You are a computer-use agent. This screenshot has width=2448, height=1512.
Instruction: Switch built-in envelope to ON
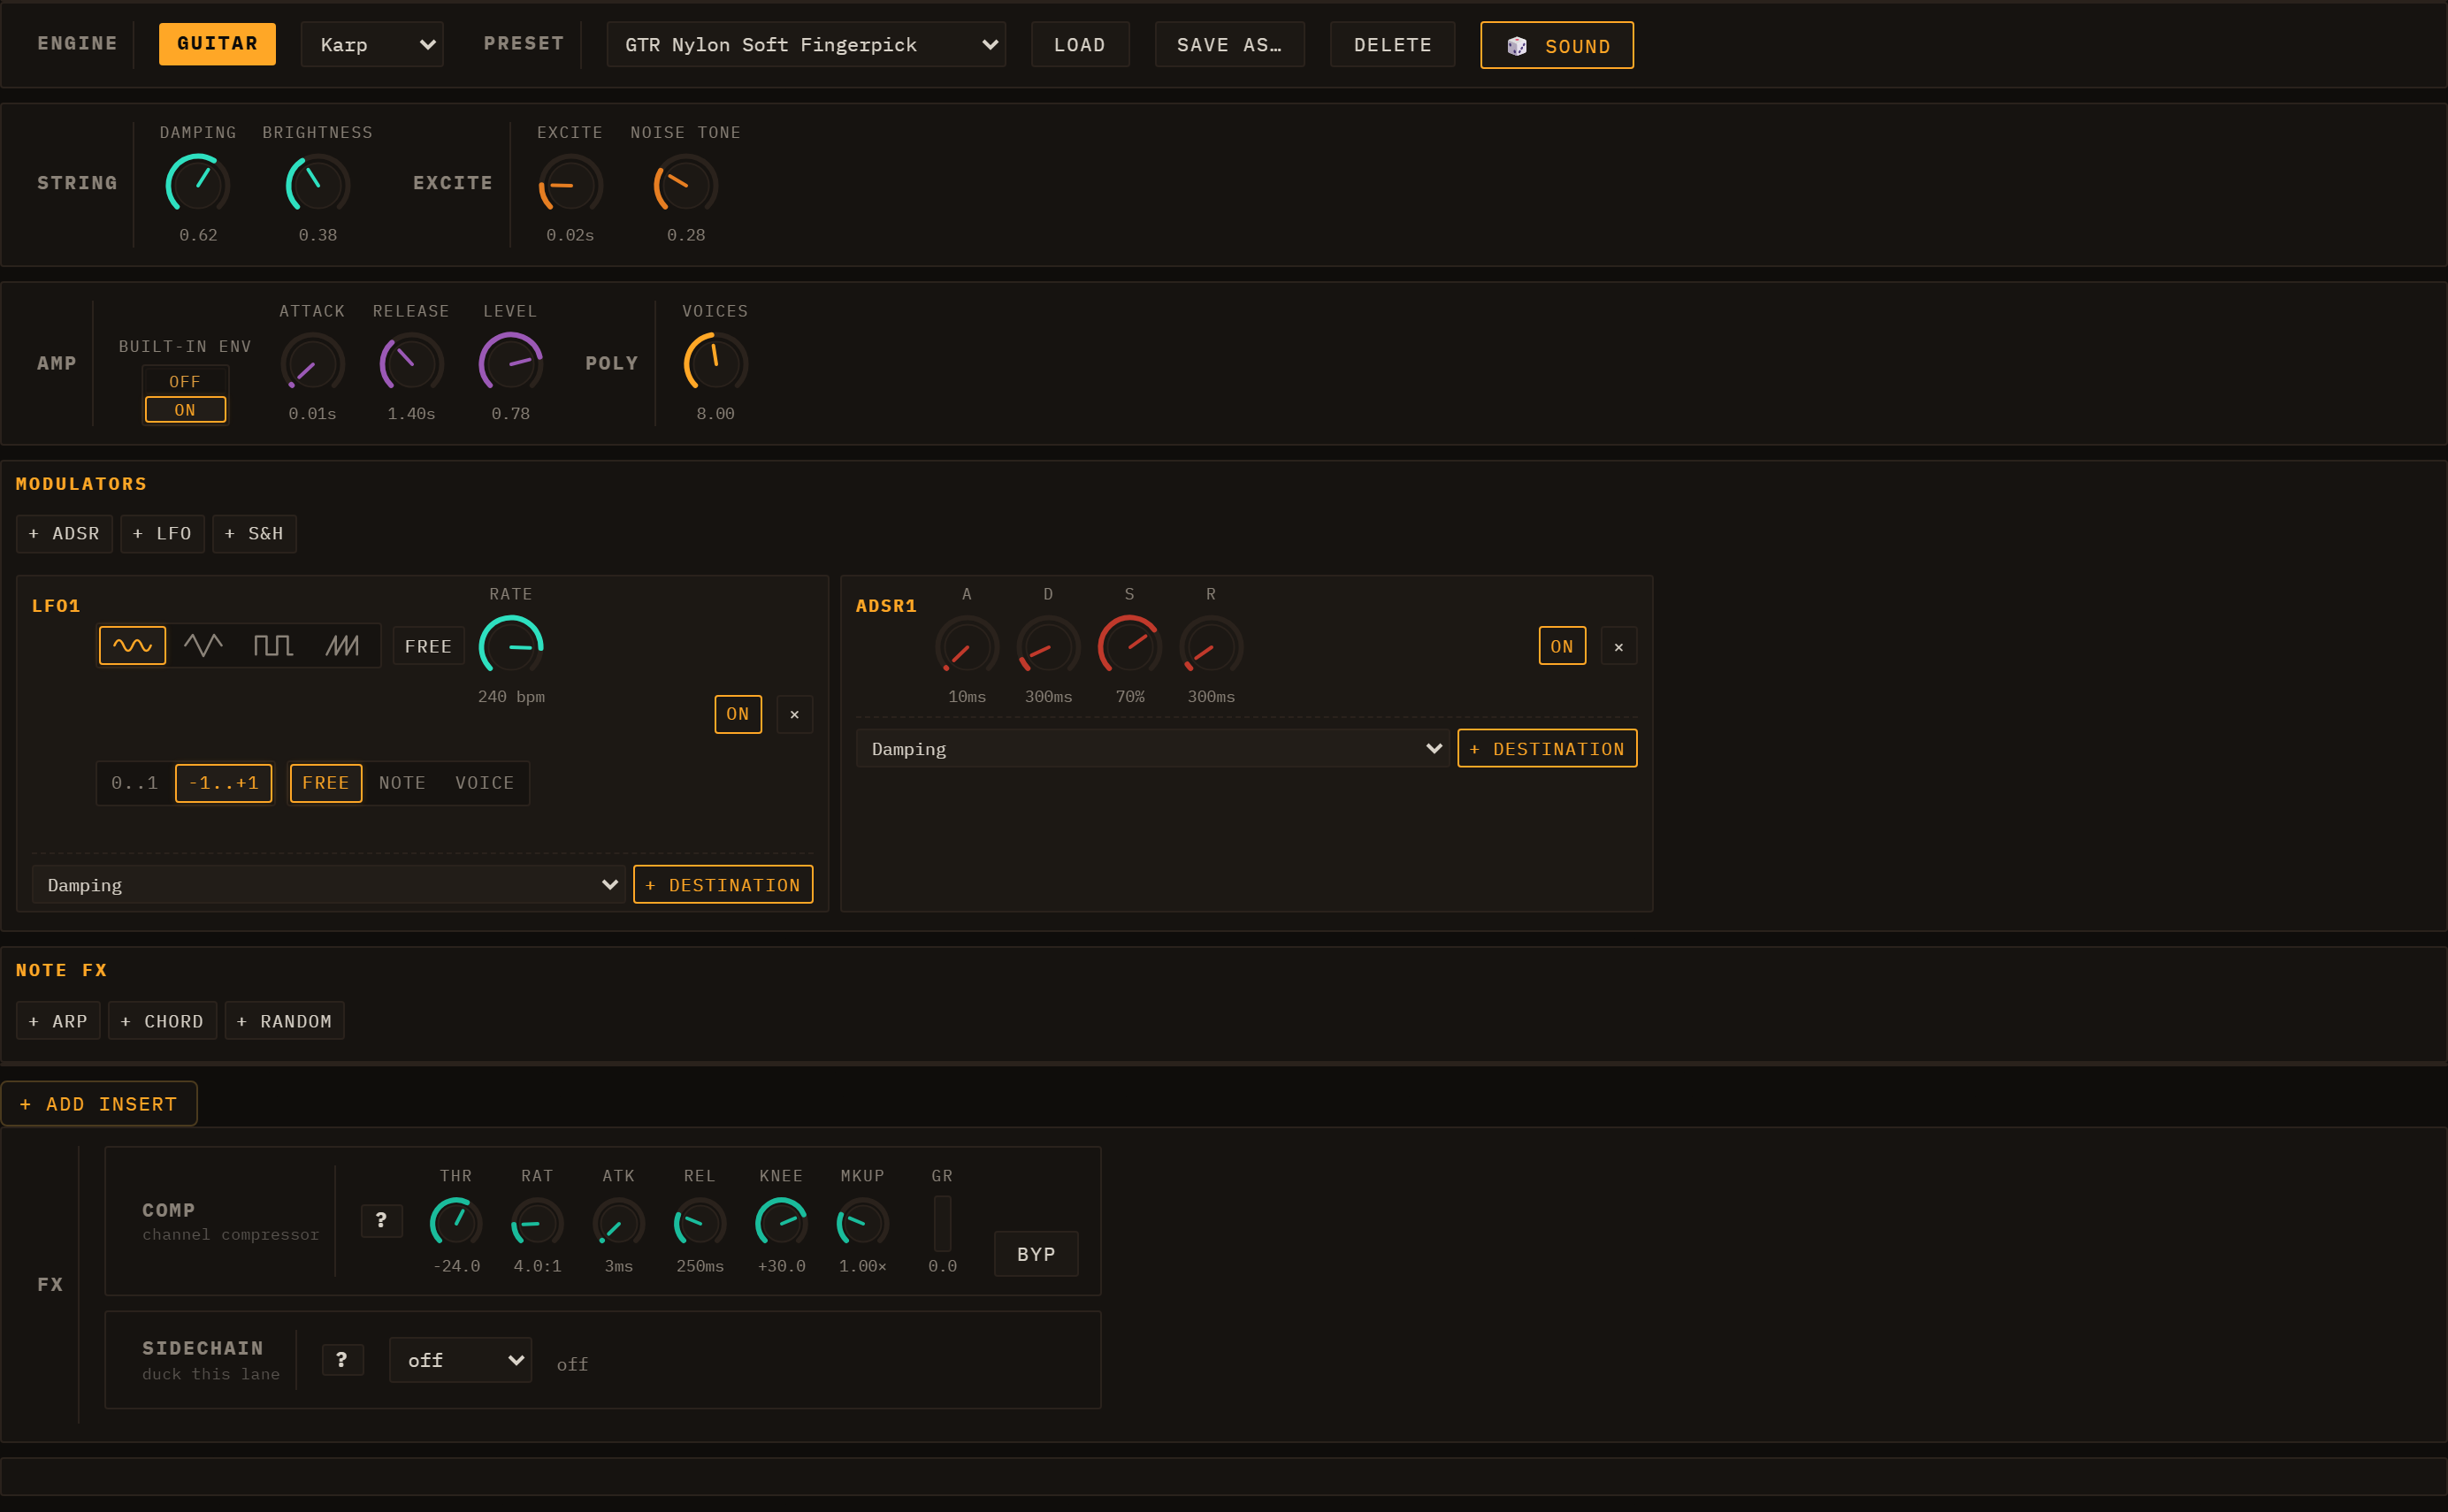(185, 410)
